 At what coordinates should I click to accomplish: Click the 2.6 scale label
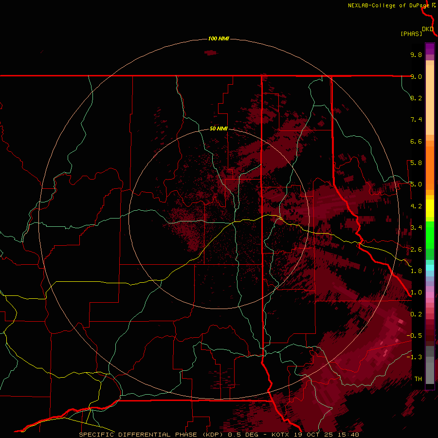point(416,250)
